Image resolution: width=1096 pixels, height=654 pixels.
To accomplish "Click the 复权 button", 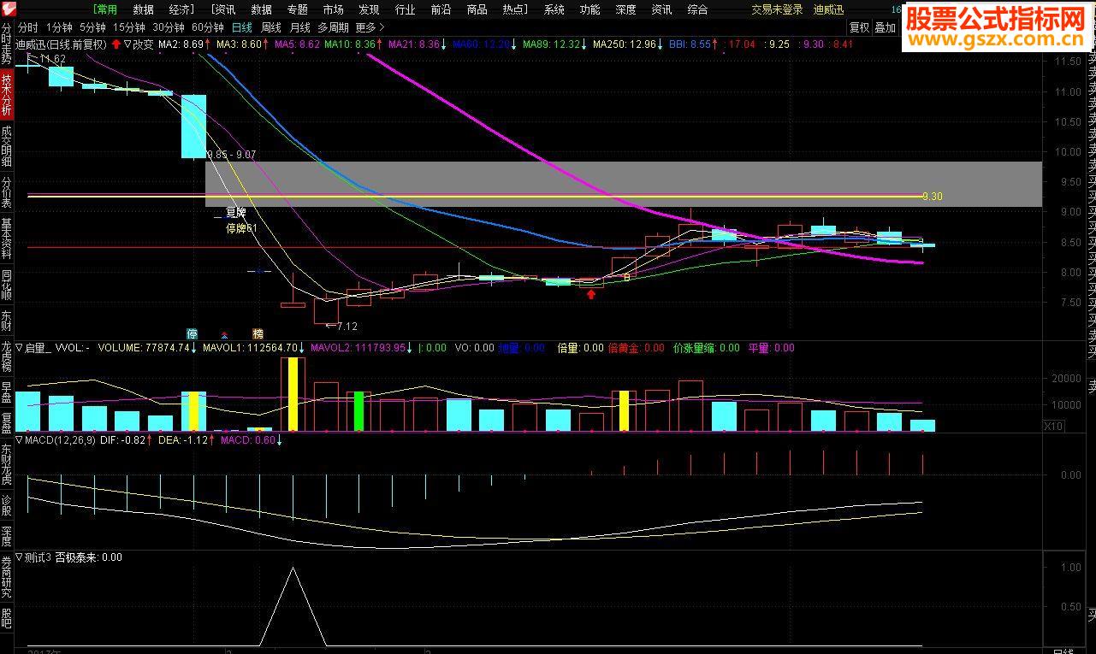I will [x=859, y=27].
